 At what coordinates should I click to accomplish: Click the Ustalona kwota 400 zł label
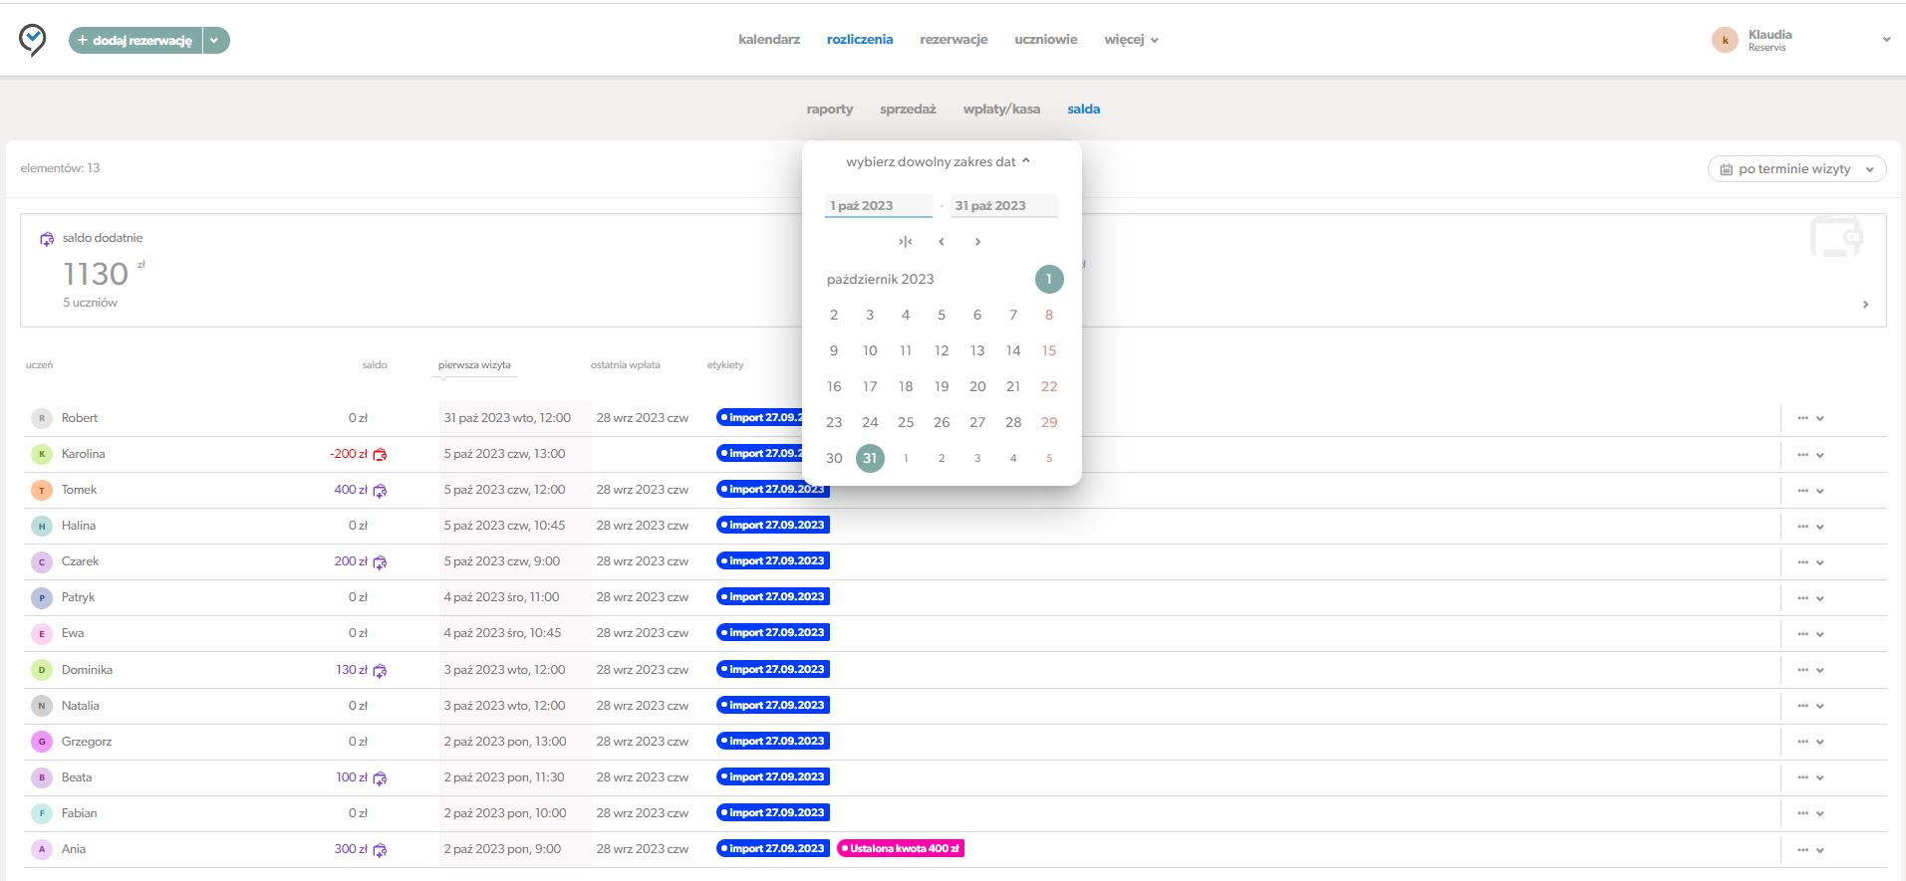[x=901, y=849]
